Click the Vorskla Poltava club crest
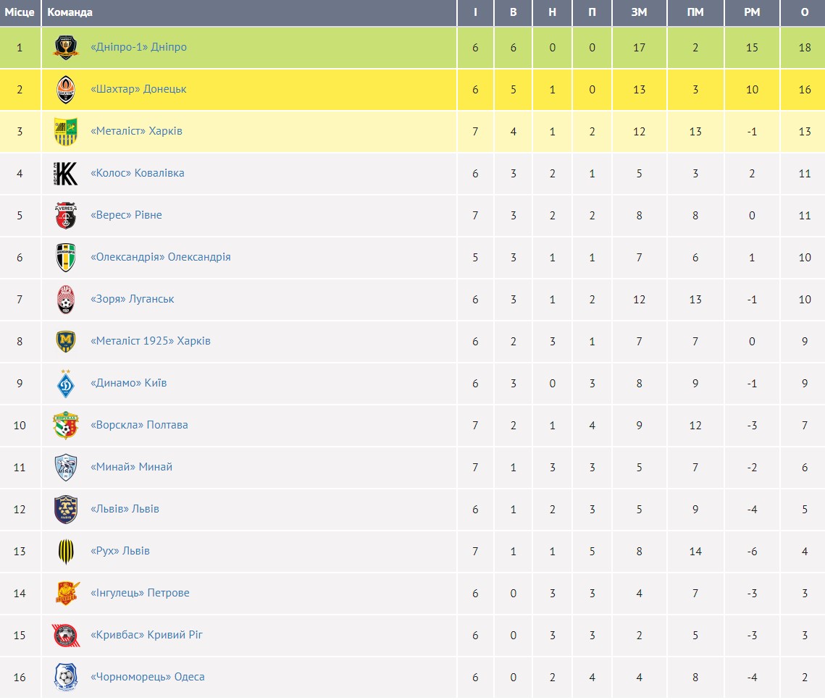Screen dimensions: 825x700 coord(66,426)
